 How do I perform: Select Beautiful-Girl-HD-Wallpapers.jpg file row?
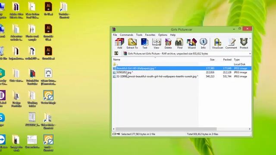pyautogui.click(x=182, y=68)
